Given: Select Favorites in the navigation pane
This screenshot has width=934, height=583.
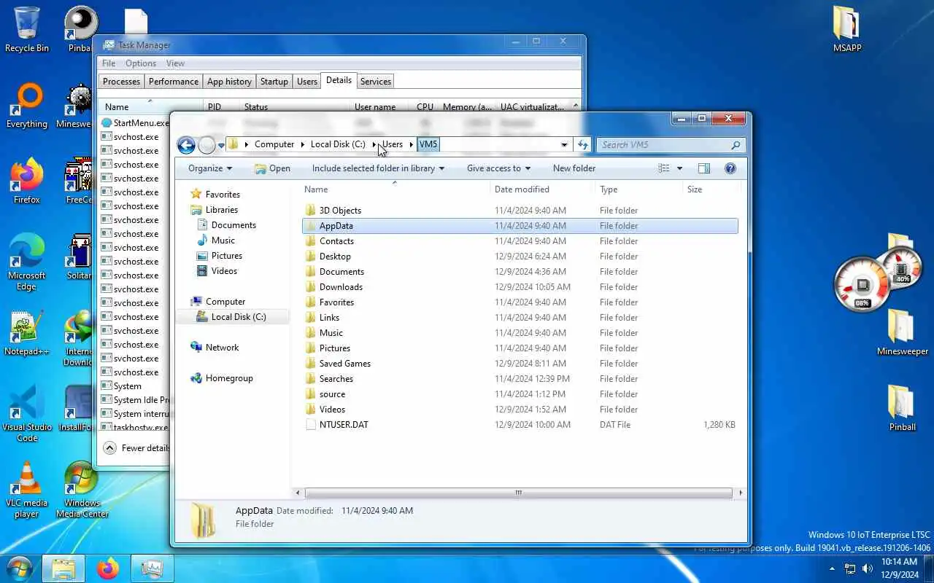Looking at the screenshot, I should [x=223, y=195].
